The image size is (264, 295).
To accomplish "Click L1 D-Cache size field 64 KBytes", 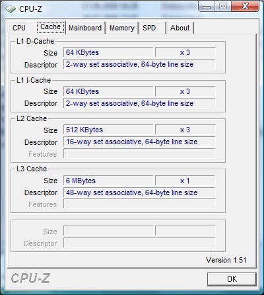I will (x=108, y=52).
